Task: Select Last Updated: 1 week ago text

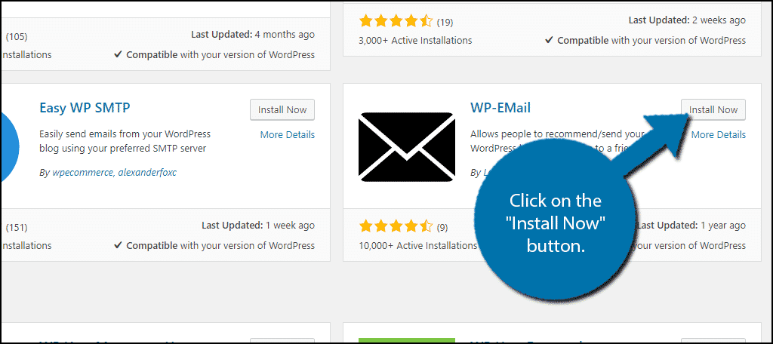Action: 258,226
